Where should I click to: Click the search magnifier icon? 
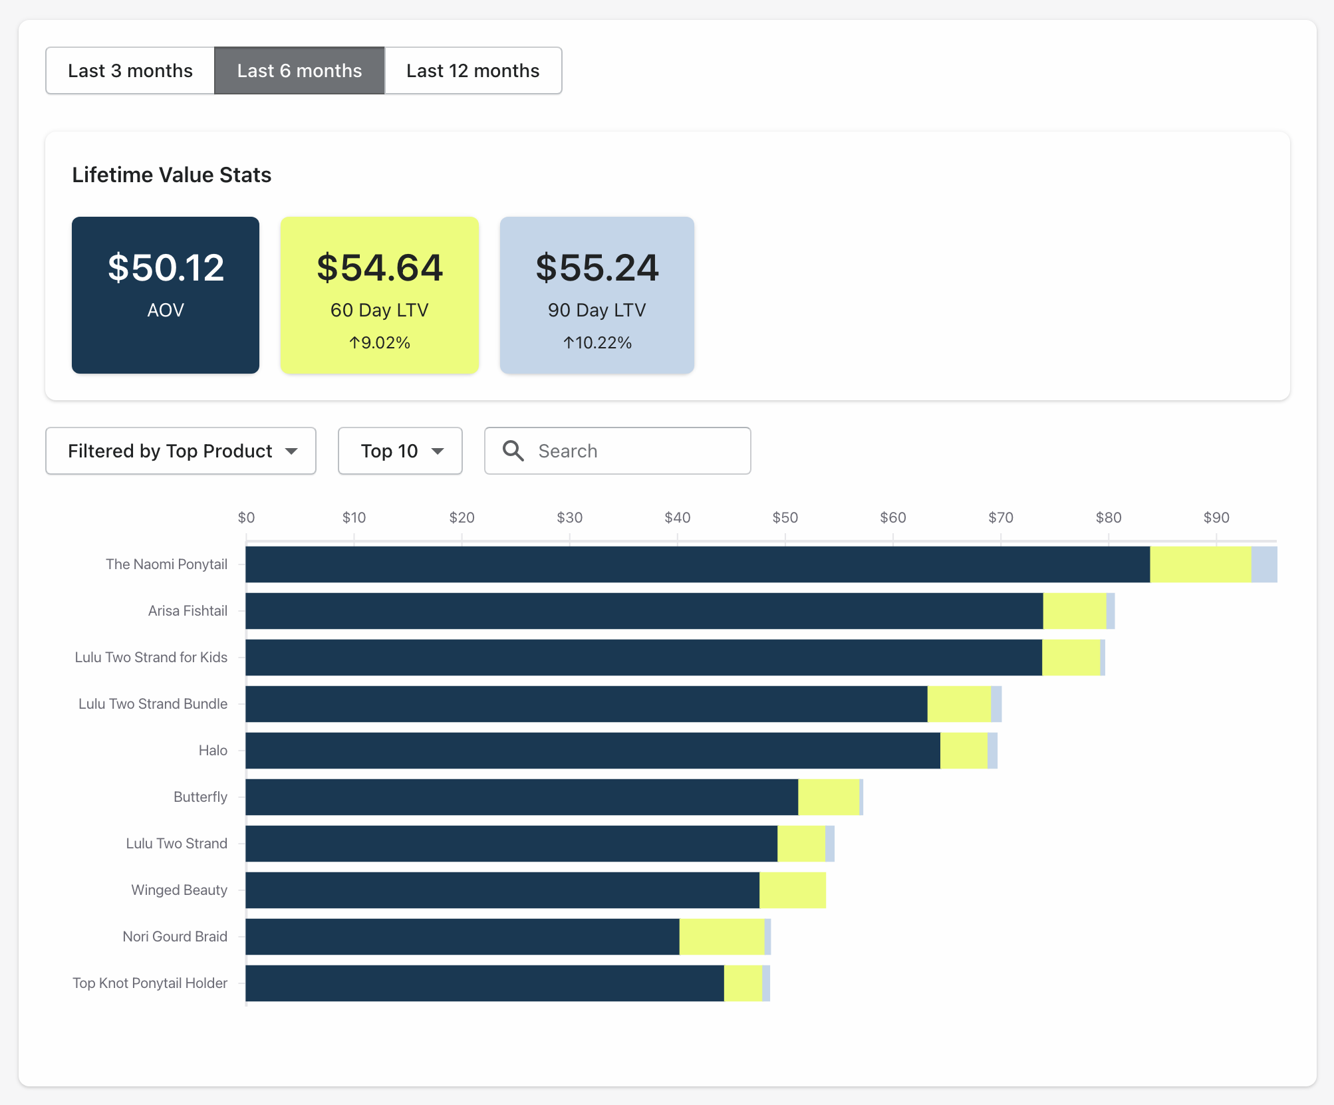coord(512,451)
